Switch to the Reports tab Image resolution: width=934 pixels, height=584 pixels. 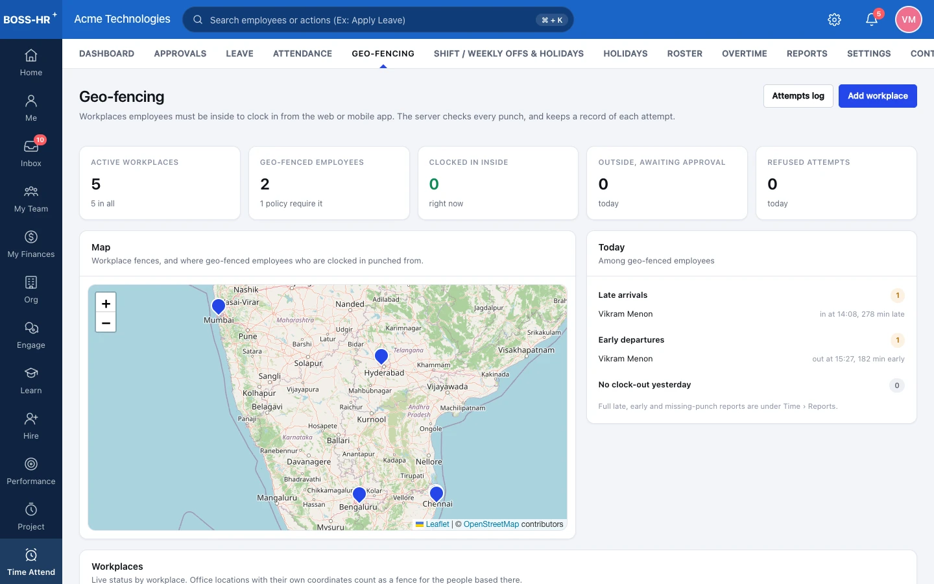click(807, 54)
